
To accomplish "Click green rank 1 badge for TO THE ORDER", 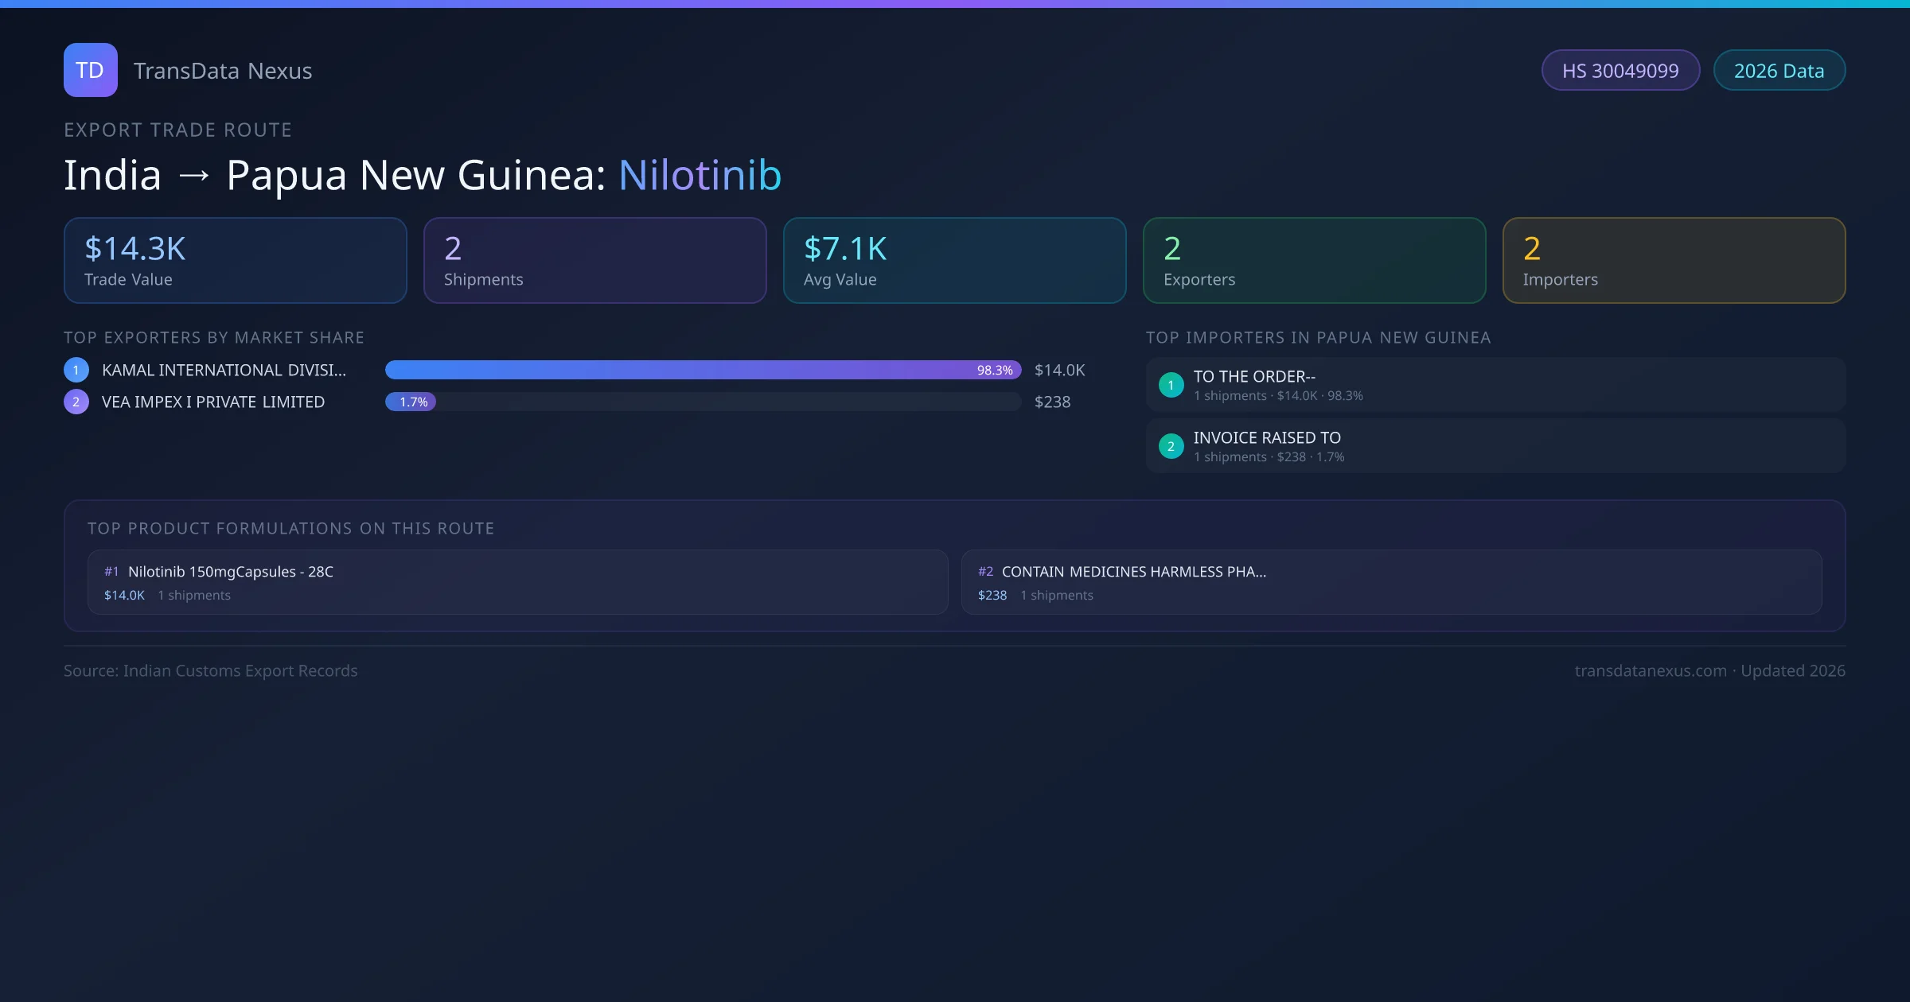I will [x=1171, y=385].
